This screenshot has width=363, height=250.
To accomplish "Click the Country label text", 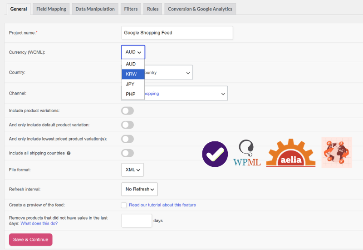I will click(17, 72).
